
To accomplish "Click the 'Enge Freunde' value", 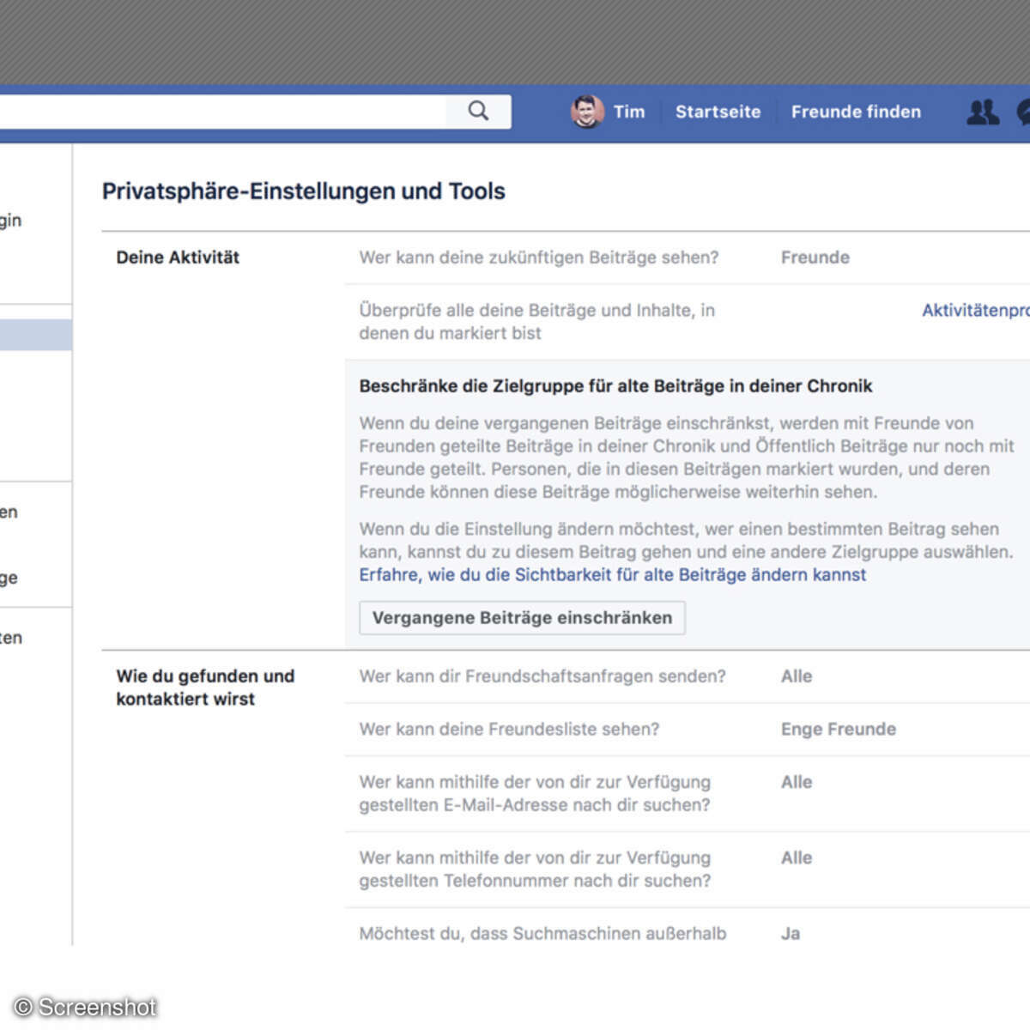I will point(838,730).
